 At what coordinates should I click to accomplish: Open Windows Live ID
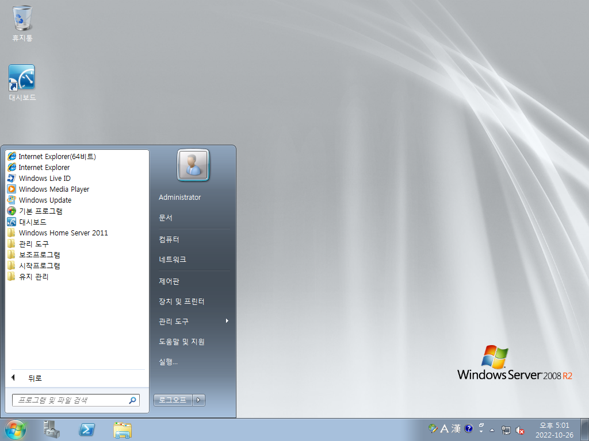[77, 178]
